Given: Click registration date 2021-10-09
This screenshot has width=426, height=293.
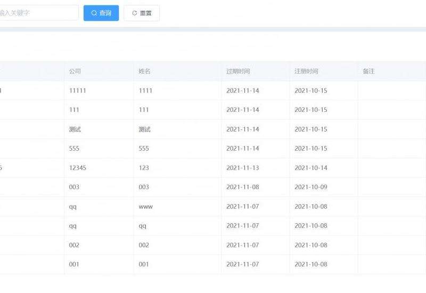Looking at the screenshot, I should point(311,187).
